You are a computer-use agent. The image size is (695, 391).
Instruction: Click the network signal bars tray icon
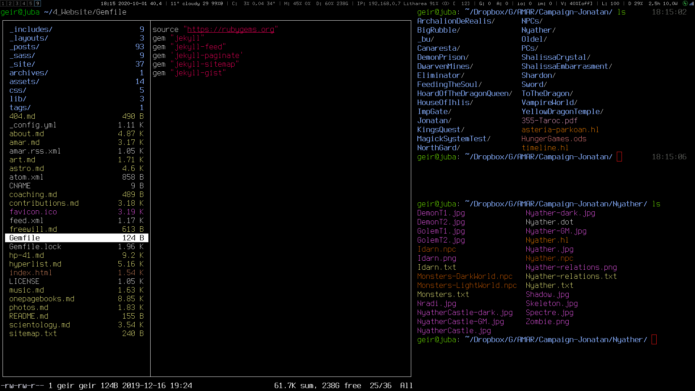pyautogui.click(x=691, y=4)
